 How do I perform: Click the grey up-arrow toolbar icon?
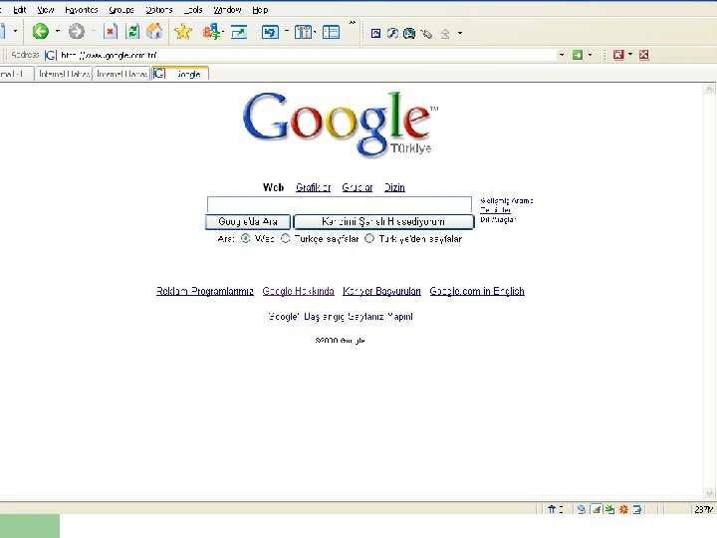(445, 34)
